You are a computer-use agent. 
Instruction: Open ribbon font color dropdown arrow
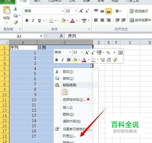(x=77, y=20)
